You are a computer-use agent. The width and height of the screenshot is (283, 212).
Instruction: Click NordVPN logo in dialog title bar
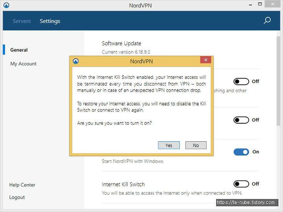point(75,61)
